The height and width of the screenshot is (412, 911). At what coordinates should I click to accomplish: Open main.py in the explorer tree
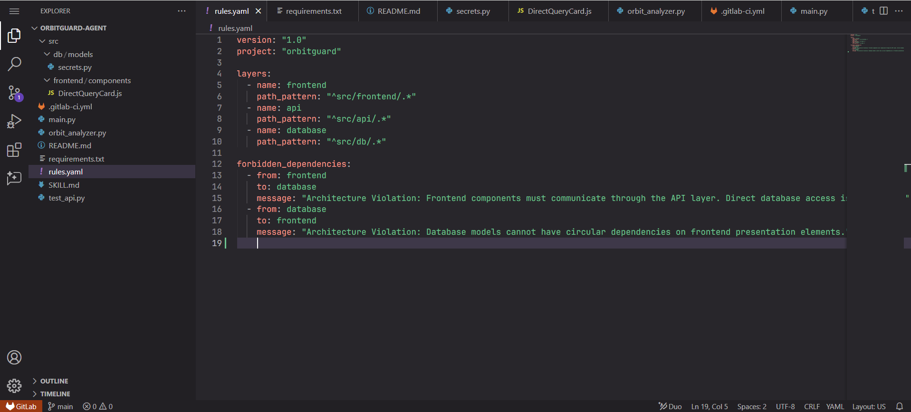point(62,120)
